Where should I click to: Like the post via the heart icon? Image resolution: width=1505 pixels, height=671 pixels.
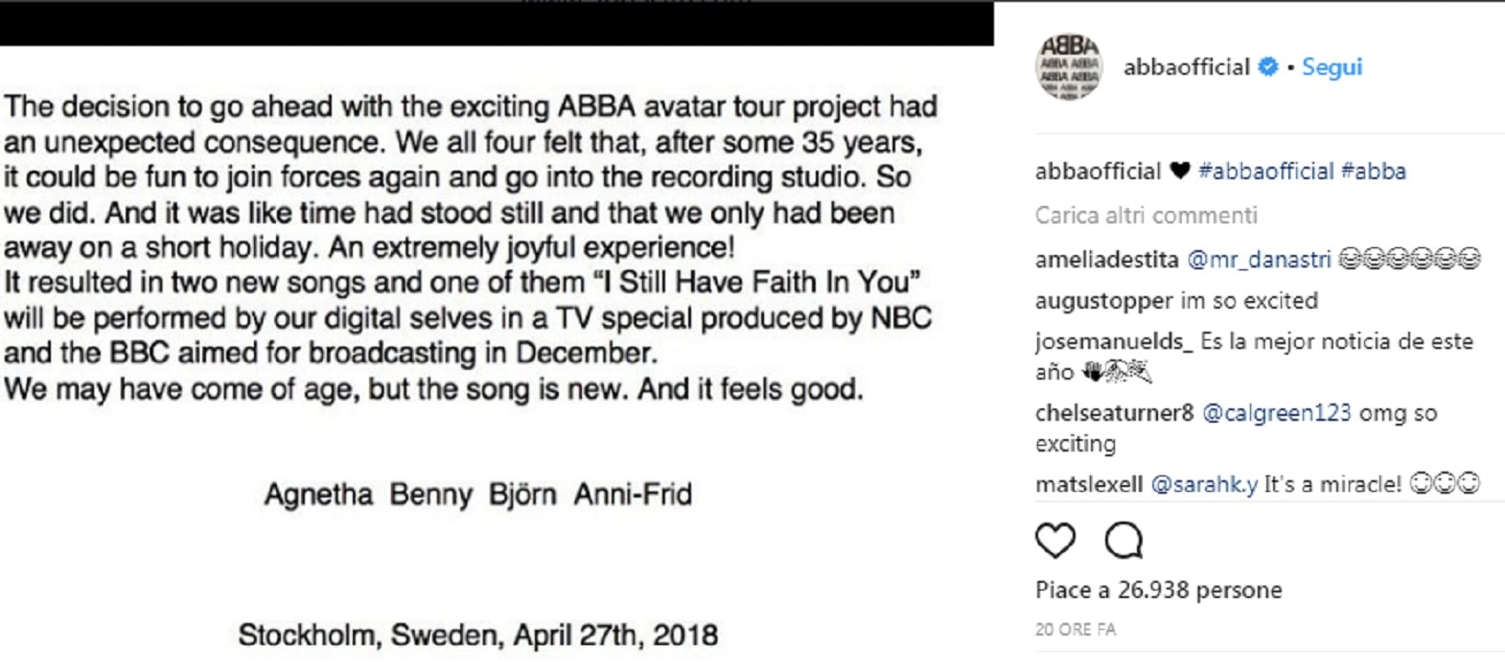[1053, 542]
